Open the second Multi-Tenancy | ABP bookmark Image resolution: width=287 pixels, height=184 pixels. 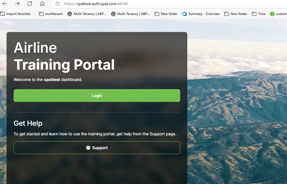coord(130,14)
